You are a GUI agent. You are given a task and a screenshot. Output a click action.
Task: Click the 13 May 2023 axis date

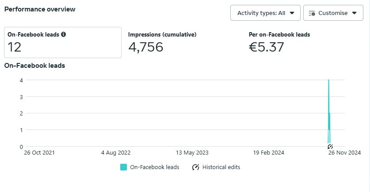[192, 153]
